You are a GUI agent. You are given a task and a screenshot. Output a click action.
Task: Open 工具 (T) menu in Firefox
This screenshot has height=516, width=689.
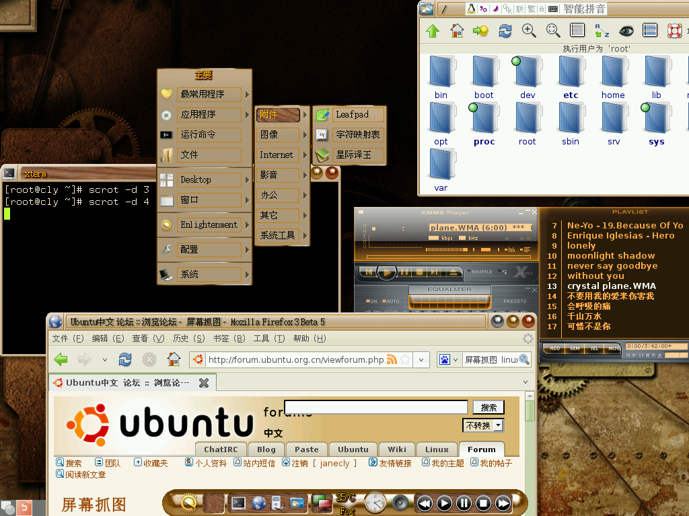pyautogui.click(x=269, y=339)
